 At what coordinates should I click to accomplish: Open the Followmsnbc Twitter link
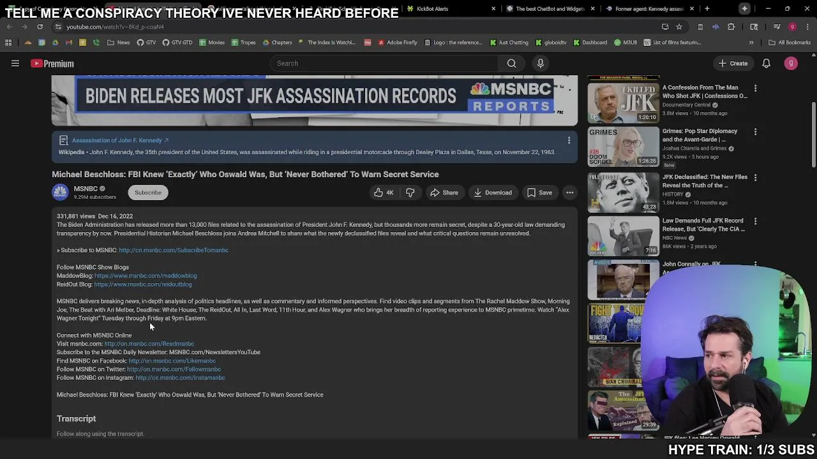click(x=174, y=369)
